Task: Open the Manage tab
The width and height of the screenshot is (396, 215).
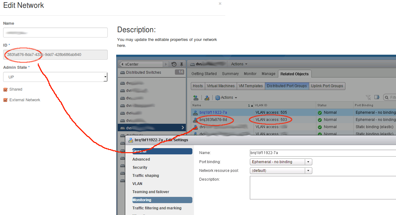Action: (269, 74)
